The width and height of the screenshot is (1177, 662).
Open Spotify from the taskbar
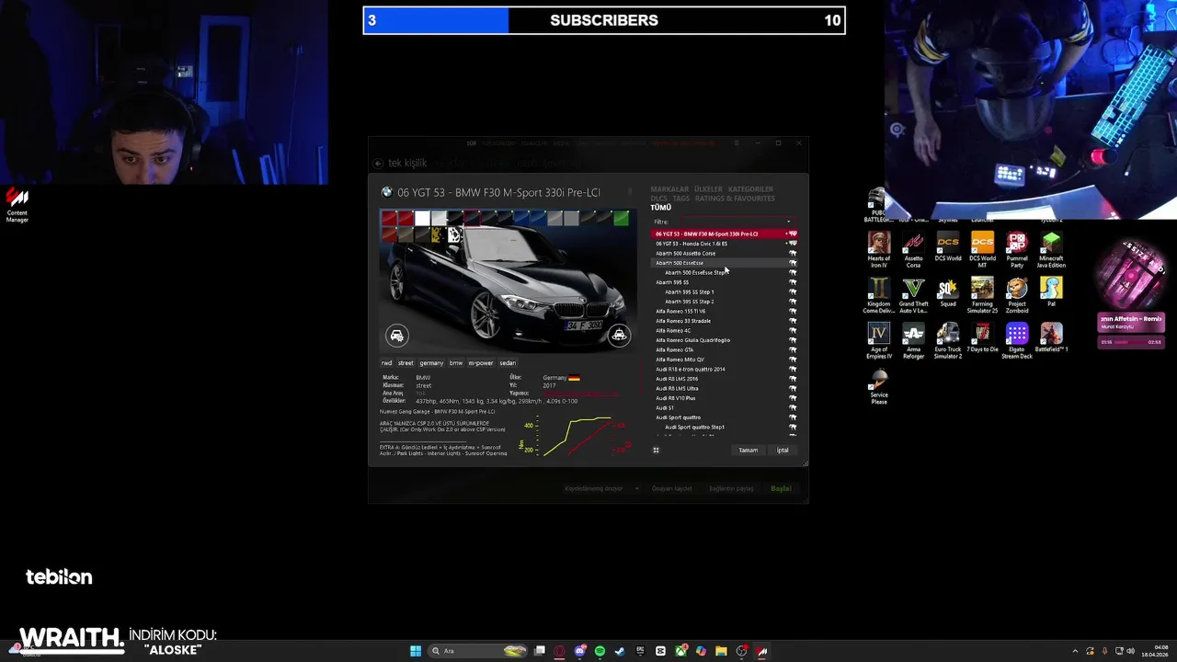pos(600,651)
